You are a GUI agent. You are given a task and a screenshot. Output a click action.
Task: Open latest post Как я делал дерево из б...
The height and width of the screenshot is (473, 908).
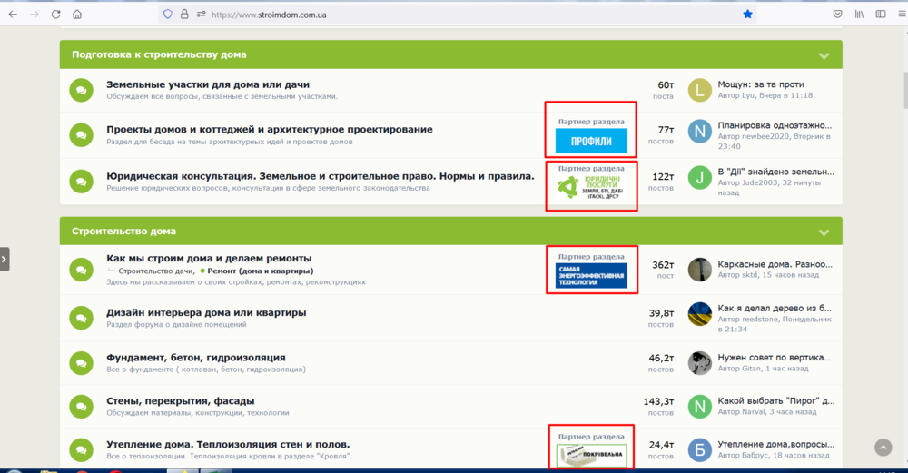coord(775,309)
